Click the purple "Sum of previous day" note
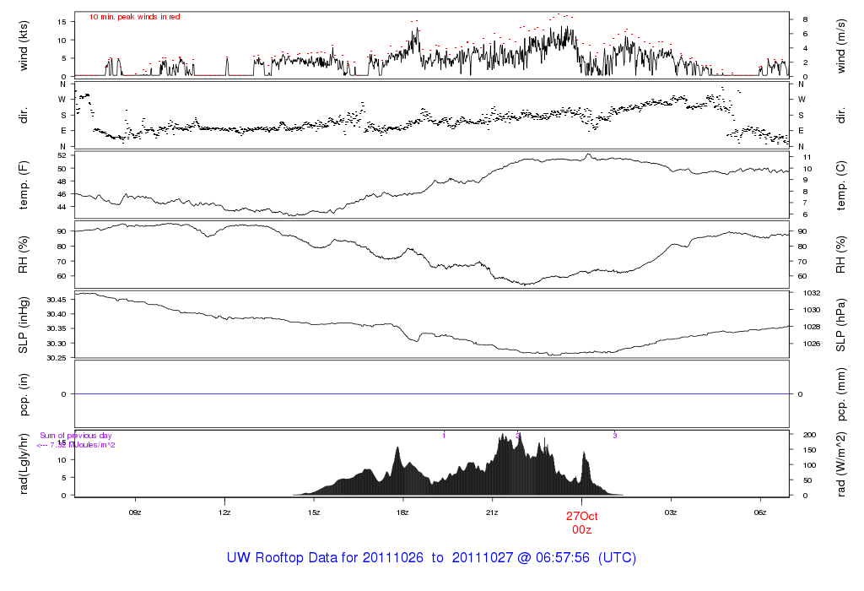 point(76,436)
